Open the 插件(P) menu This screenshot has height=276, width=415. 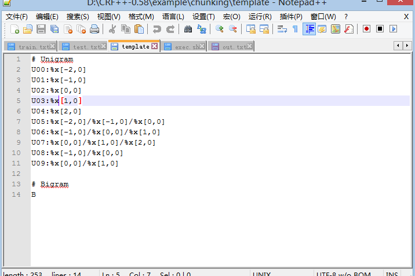click(x=291, y=17)
